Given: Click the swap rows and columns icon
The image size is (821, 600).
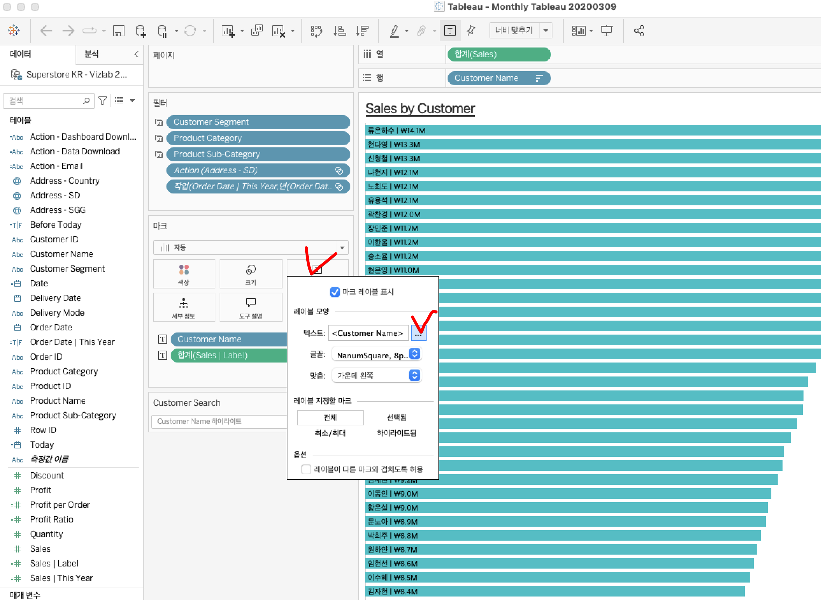Looking at the screenshot, I should pos(317,31).
